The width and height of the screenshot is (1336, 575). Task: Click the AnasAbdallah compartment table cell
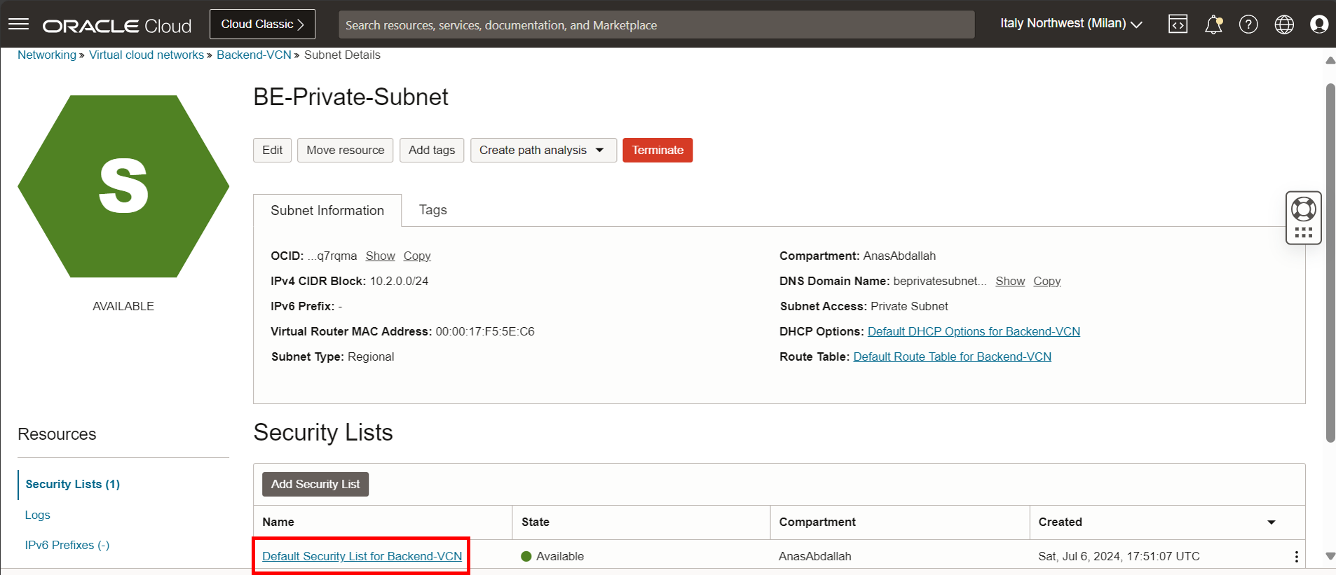click(x=815, y=556)
